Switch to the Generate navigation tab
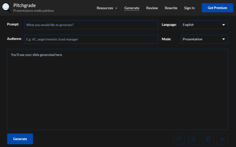This screenshot has height=147, width=236. click(132, 8)
